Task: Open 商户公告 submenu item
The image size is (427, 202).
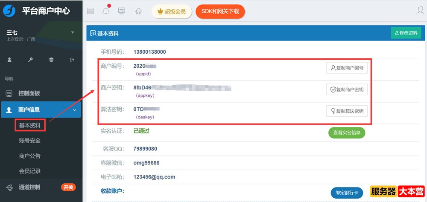Action: click(30, 156)
